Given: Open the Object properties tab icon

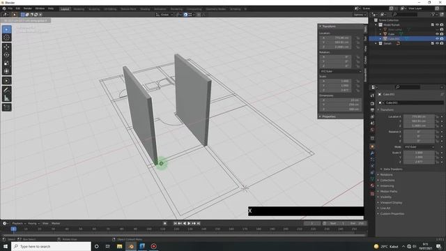Looking at the screenshot, I should coord(372,146).
